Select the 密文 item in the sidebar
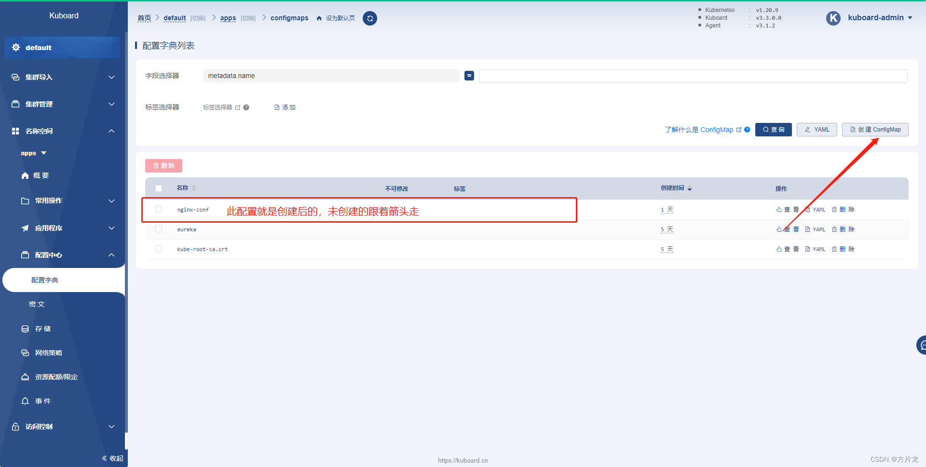 coord(37,304)
